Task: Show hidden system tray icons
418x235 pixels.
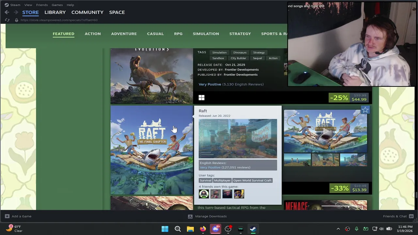Action: click(x=338, y=229)
